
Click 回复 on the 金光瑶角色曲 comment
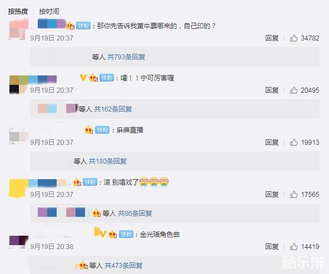pyautogui.click(x=272, y=247)
